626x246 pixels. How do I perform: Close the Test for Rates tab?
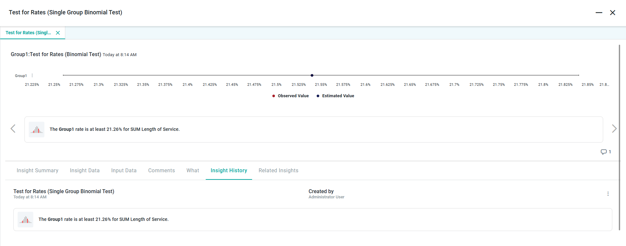coord(58,33)
